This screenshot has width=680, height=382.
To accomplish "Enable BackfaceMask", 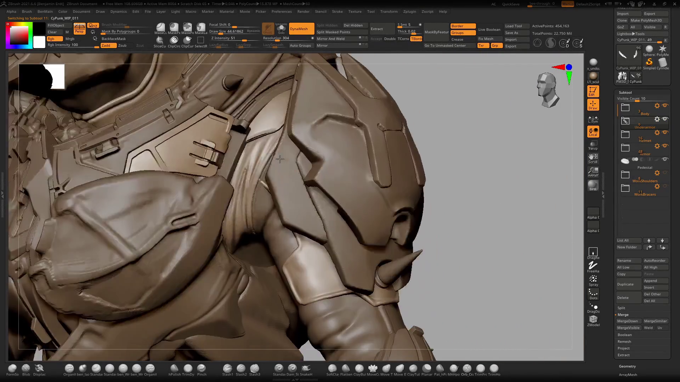I will 114,39.
